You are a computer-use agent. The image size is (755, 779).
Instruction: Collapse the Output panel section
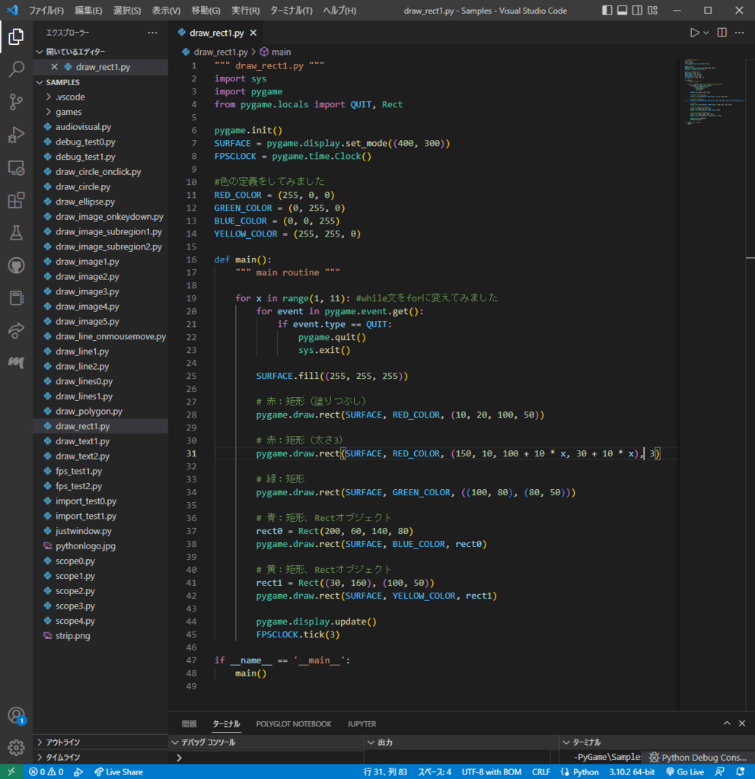[461, 742]
